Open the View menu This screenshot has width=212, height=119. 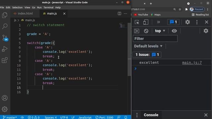(x=27, y=8)
